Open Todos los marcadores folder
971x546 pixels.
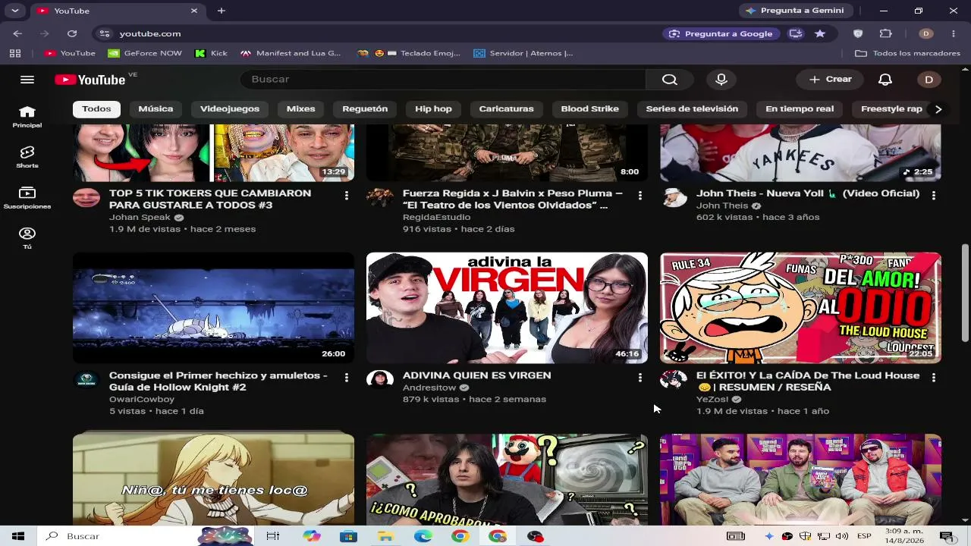click(x=908, y=53)
